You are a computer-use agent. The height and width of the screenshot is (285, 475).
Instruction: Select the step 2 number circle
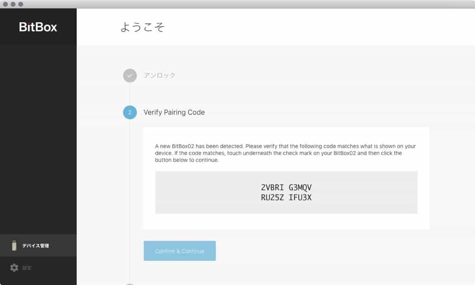pyautogui.click(x=130, y=112)
